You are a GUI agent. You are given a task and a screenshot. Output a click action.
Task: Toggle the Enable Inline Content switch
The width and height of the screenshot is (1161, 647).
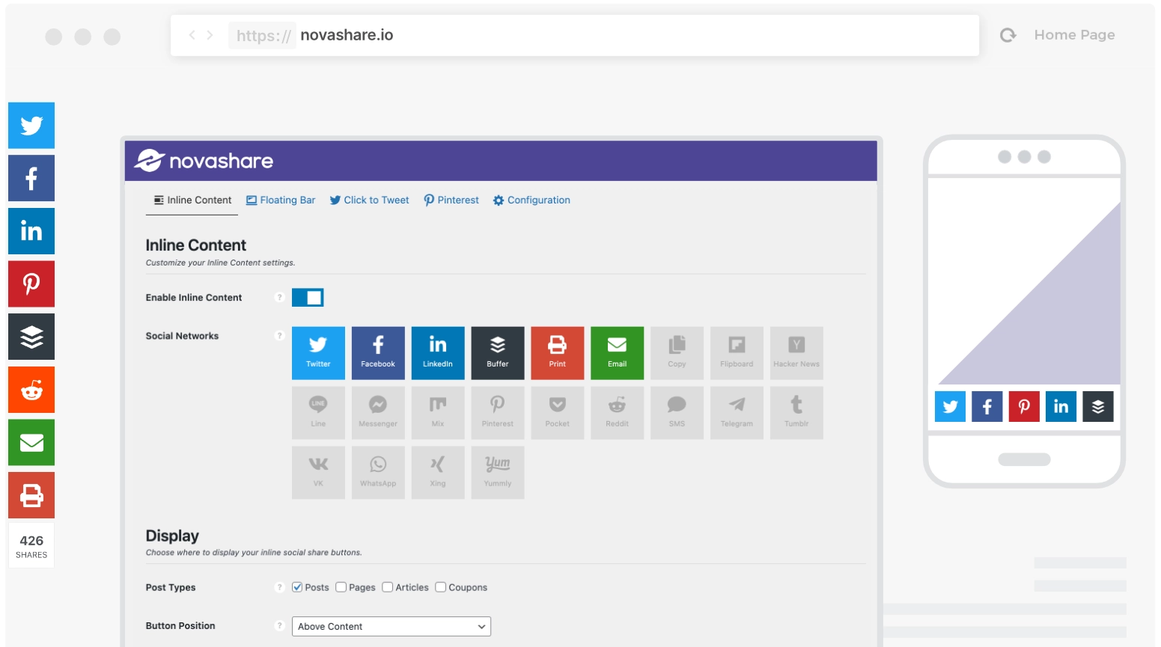point(308,298)
